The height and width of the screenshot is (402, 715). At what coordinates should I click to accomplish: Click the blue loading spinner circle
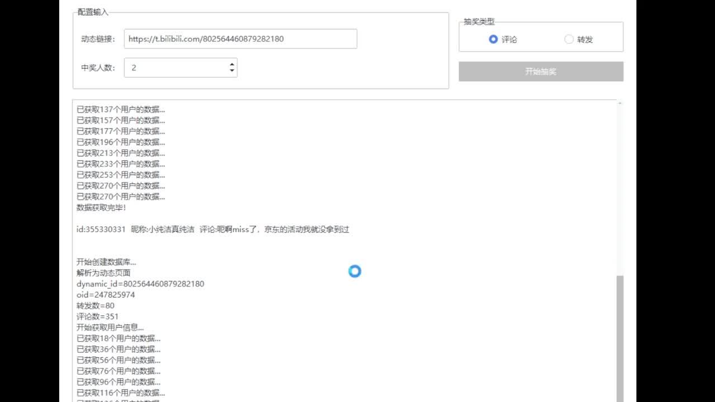click(x=355, y=271)
